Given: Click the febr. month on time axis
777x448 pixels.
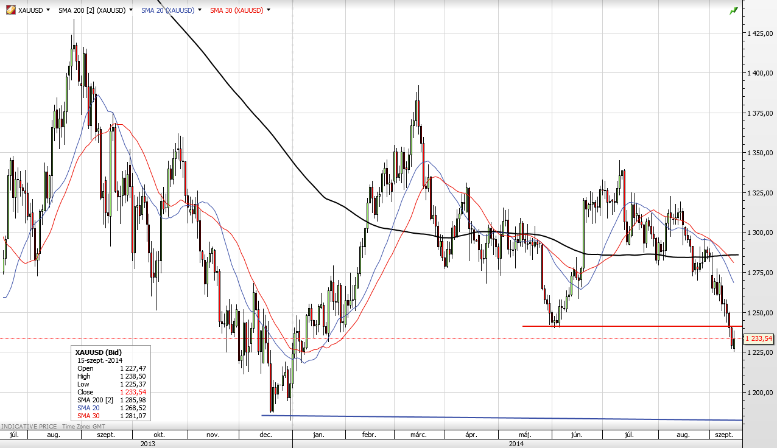Looking at the screenshot, I should 369,435.
